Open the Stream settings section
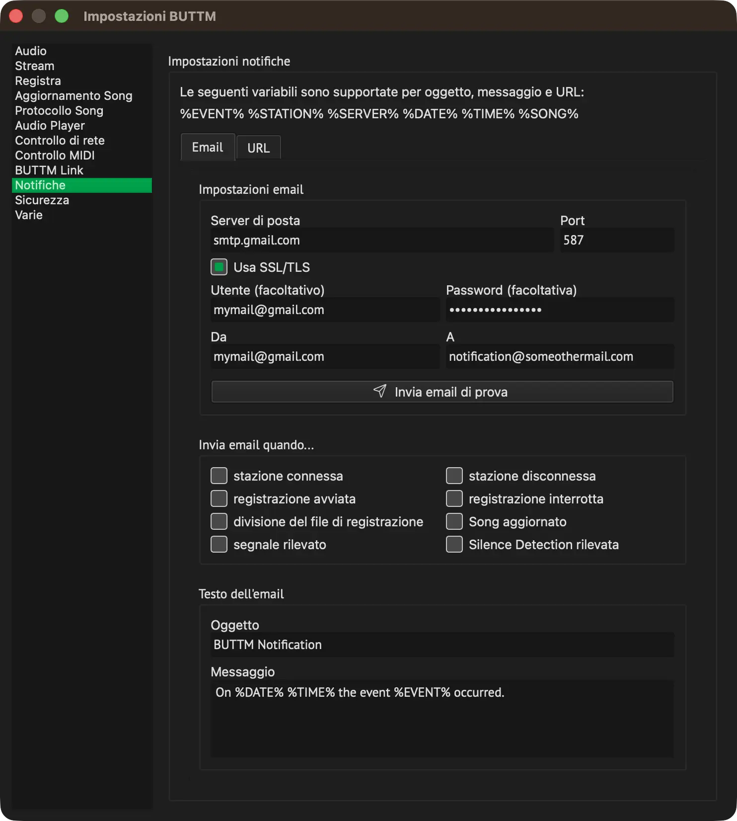The height and width of the screenshot is (821, 737). 82,66
